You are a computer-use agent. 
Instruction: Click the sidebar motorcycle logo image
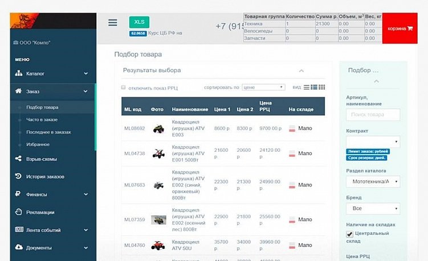(25, 20)
